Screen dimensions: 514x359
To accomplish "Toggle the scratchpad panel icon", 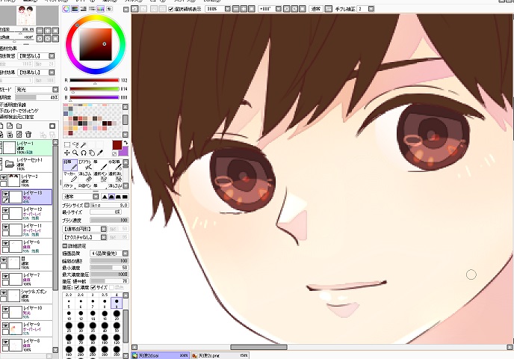I will (109, 9).
